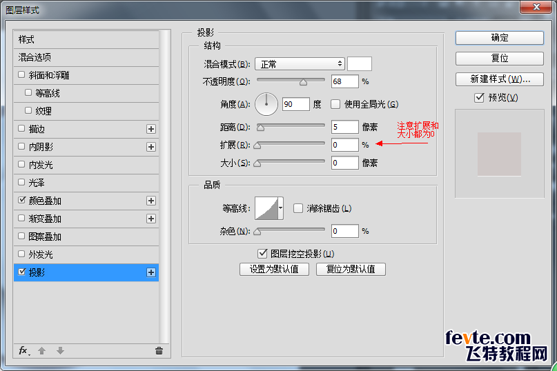Click 复位为默认值 button
The height and width of the screenshot is (371, 557).
point(351,269)
